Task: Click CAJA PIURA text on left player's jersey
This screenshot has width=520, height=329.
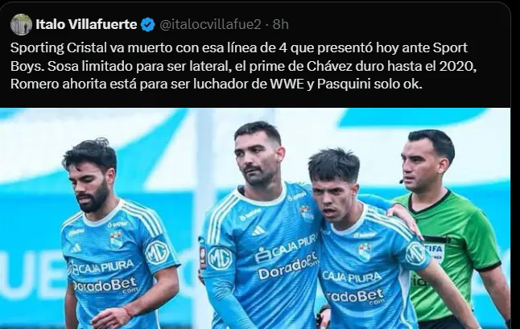Action: tap(101, 267)
